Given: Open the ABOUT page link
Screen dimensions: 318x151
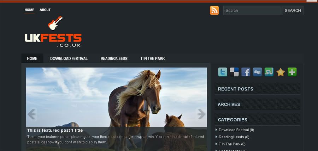Looking at the screenshot, I should 45,10.
